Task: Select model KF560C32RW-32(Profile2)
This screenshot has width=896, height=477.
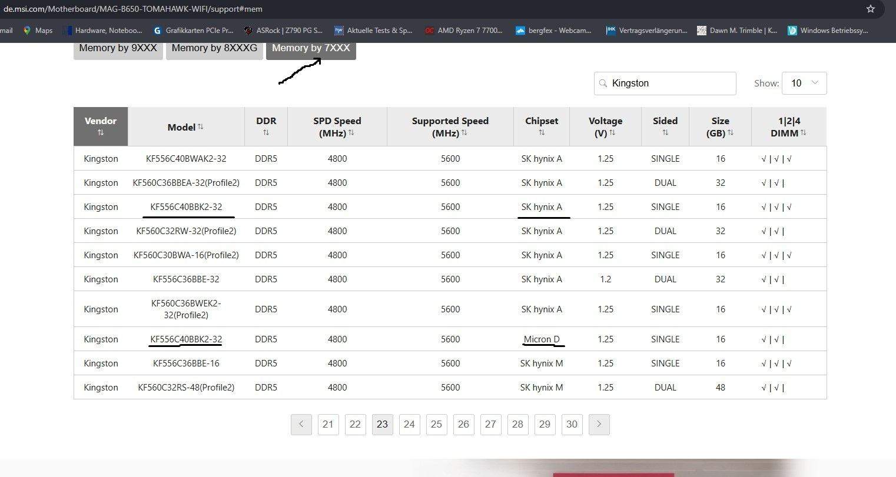Action: coord(186,231)
